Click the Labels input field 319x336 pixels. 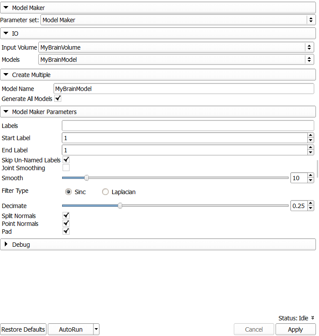click(188, 126)
